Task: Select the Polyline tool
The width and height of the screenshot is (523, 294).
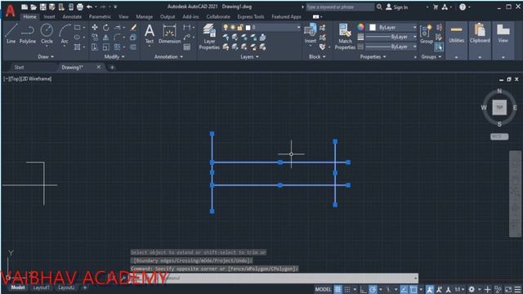Action: pos(27,33)
